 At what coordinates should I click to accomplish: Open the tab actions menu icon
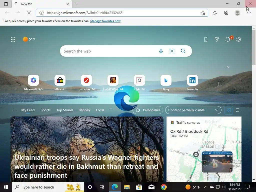tap(6, 4)
